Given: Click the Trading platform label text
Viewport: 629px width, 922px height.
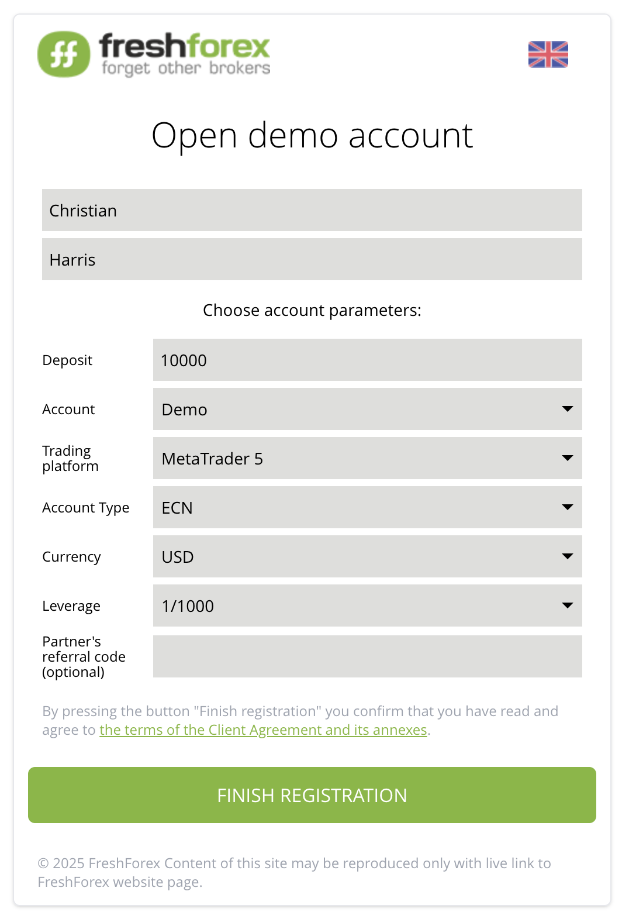Looking at the screenshot, I should pos(70,459).
